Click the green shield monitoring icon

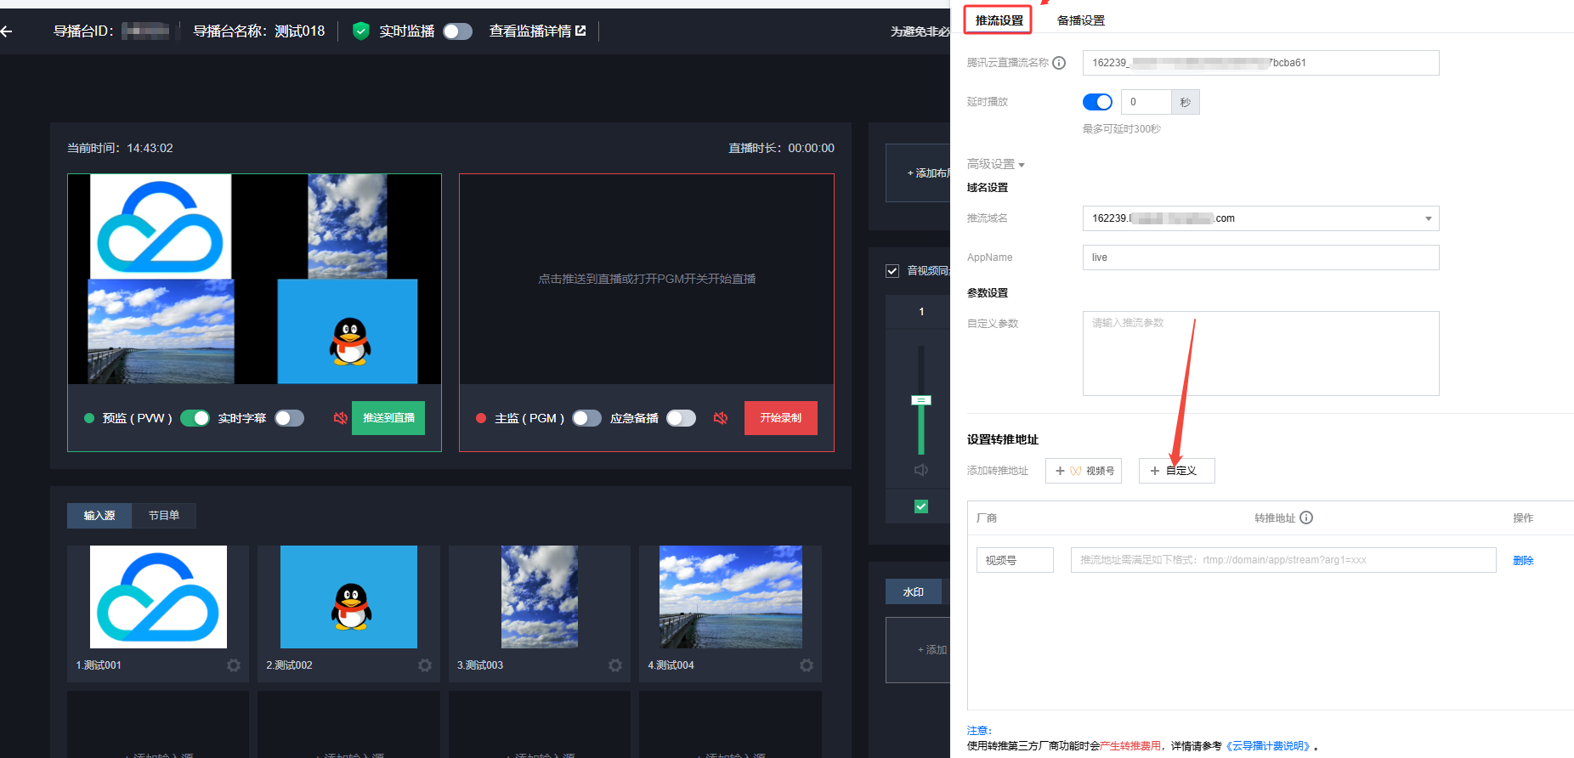tap(361, 31)
